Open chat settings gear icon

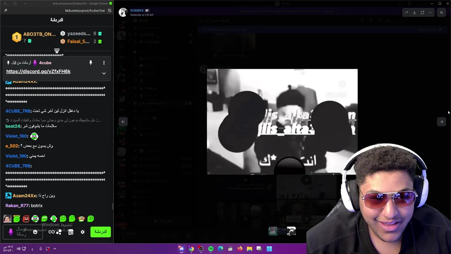coord(82,232)
